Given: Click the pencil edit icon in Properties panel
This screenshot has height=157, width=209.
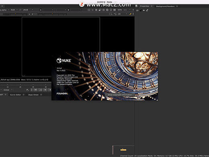Looking at the screenshot, I should (x=147, y=10).
